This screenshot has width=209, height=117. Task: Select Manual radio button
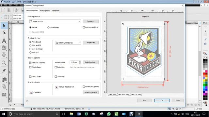coord(30,27)
